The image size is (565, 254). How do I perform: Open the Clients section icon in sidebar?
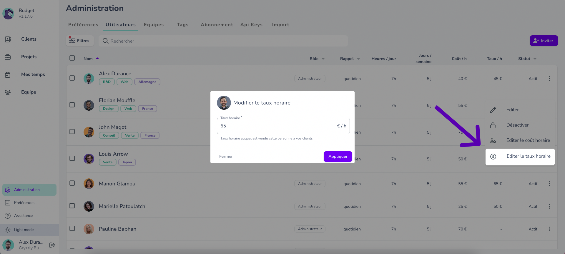click(x=8, y=39)
